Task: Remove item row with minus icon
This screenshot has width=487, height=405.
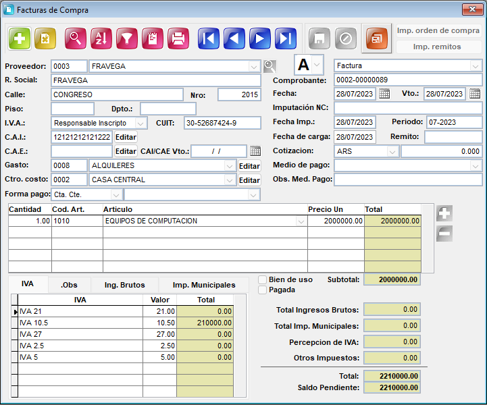Action: [x=444, y=234]
